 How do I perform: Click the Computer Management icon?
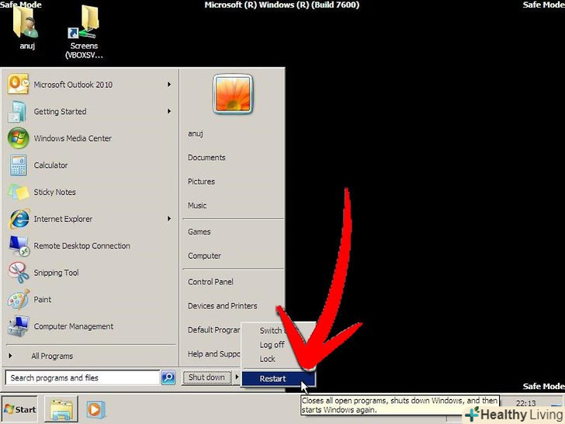coord(19,326)
